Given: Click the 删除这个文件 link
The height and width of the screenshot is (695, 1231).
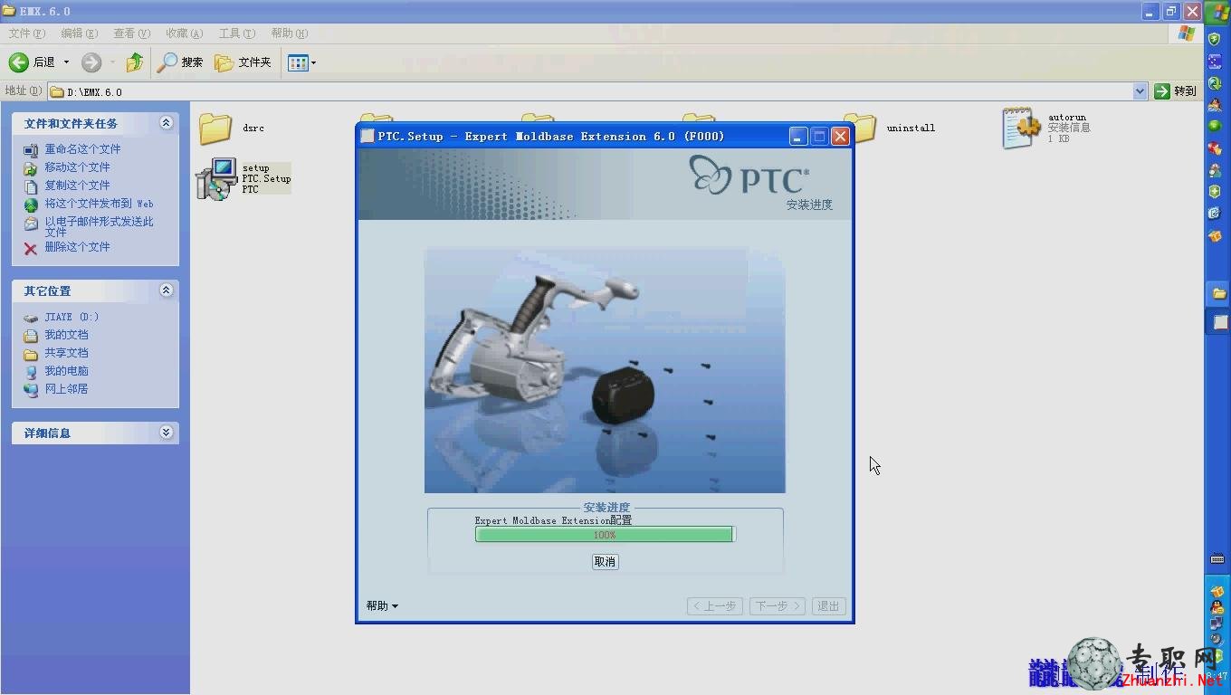Looking at the screenshot, I should click(x=77, y=247).
